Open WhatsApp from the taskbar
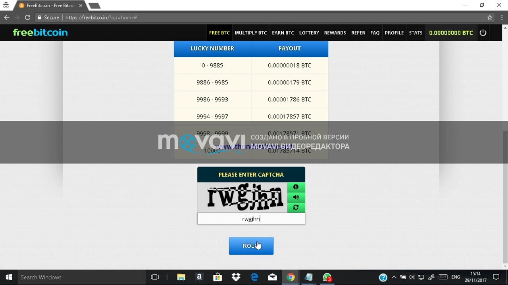508x285 pixels. pos(327,277)
